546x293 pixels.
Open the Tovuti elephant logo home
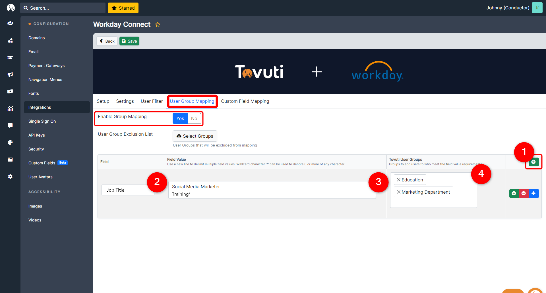click(x=11, y=8)
